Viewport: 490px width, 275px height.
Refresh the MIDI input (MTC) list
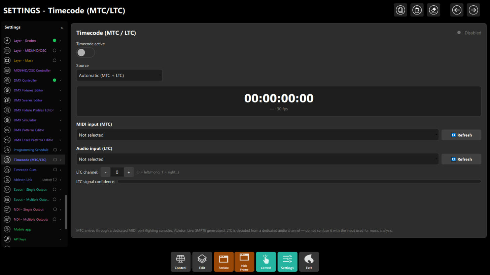coord(461,135)
